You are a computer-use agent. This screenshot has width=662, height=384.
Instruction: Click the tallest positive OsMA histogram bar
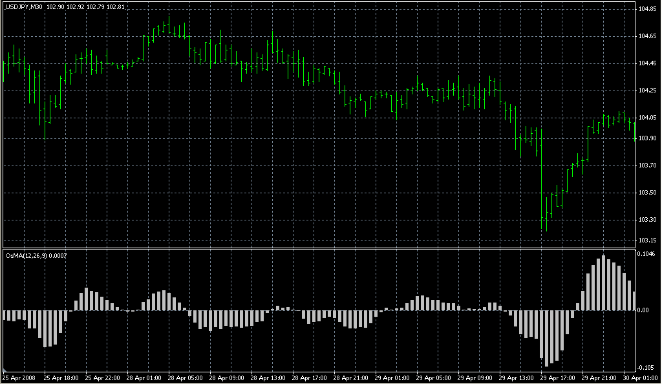(x=604, y=283)
